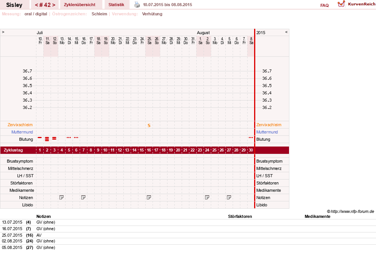Click the 2015 year label

(x=261, y=33)
